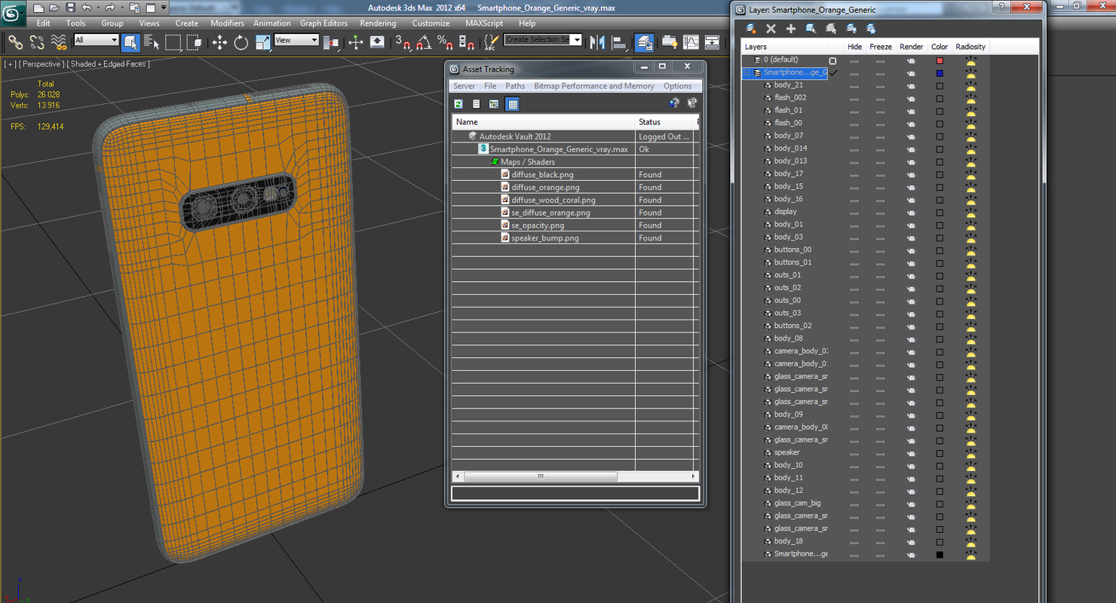Toggle Manage Layers button in main toolbar

click(x=645, y=42)
